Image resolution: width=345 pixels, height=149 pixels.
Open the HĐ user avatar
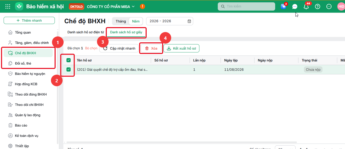coord(341,6)
